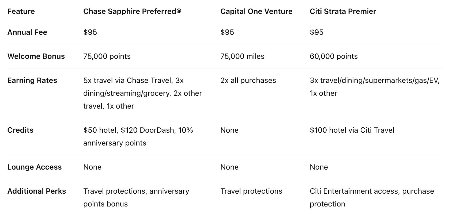
Task: Click the $100 hotel via Citi Travel cell
Action: pos(352,130)
